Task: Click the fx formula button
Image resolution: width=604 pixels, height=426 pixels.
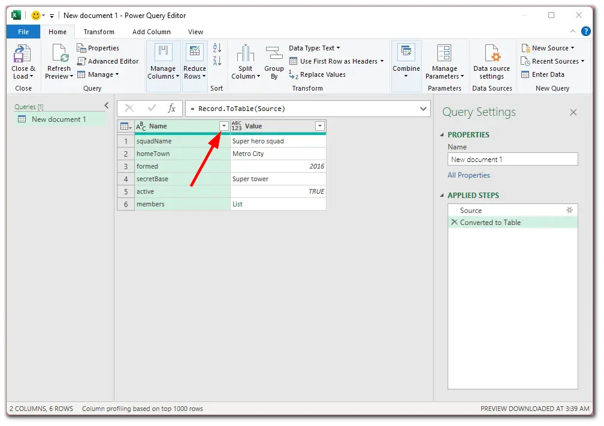Action: pyautogui.click(x=171, y=109)
